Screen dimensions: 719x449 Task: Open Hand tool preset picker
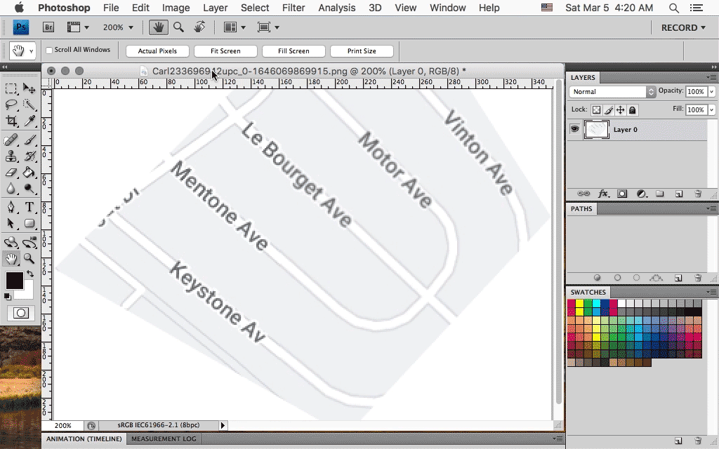tap(22, 51)
